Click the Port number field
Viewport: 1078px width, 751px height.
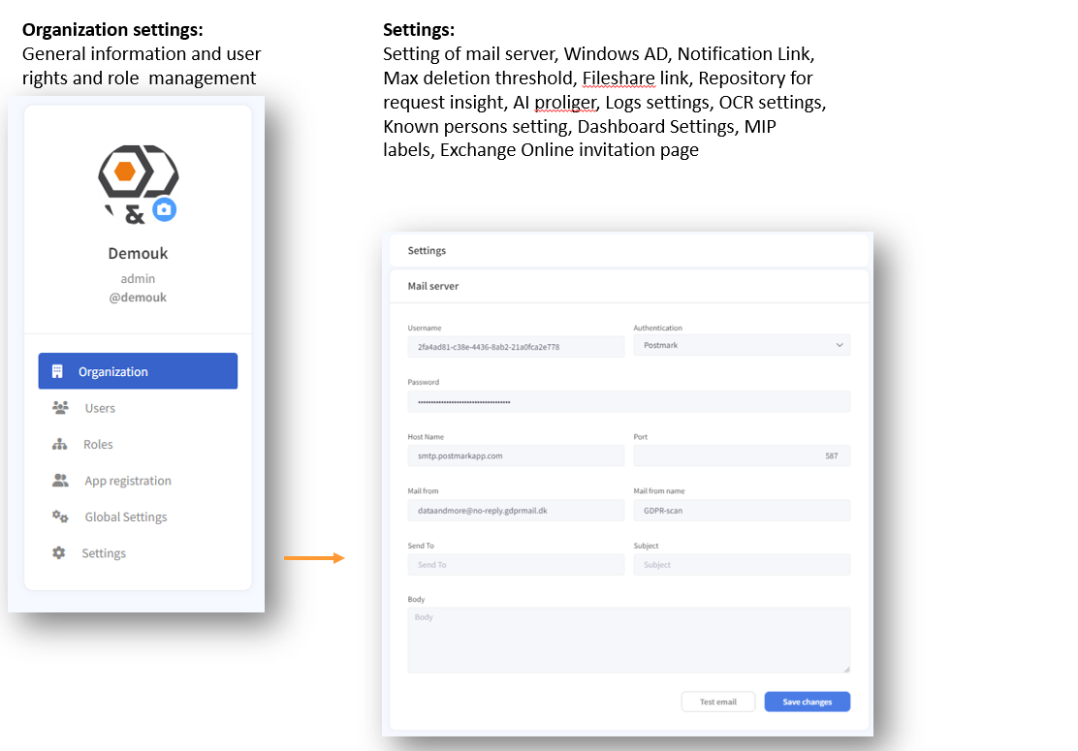pyautogui.click(x=742, y=455)
